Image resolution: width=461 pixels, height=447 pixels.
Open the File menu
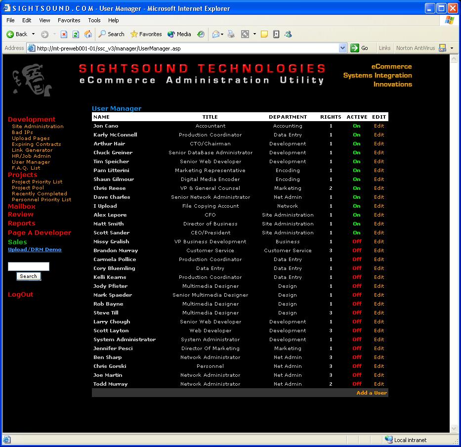(10, 20)
